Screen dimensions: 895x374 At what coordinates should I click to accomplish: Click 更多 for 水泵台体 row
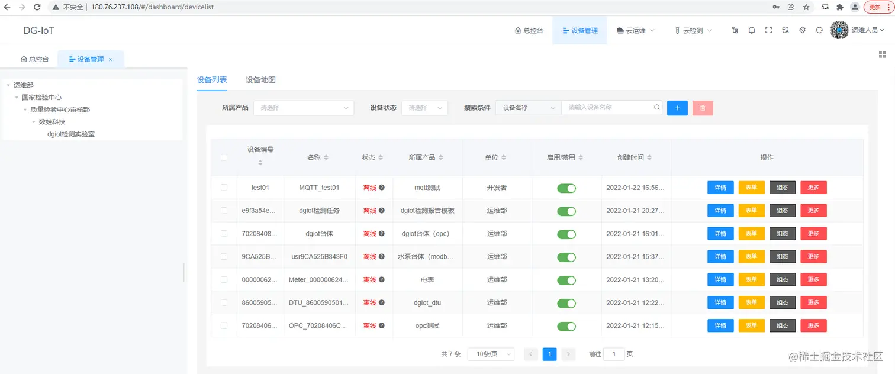point(813,257)
